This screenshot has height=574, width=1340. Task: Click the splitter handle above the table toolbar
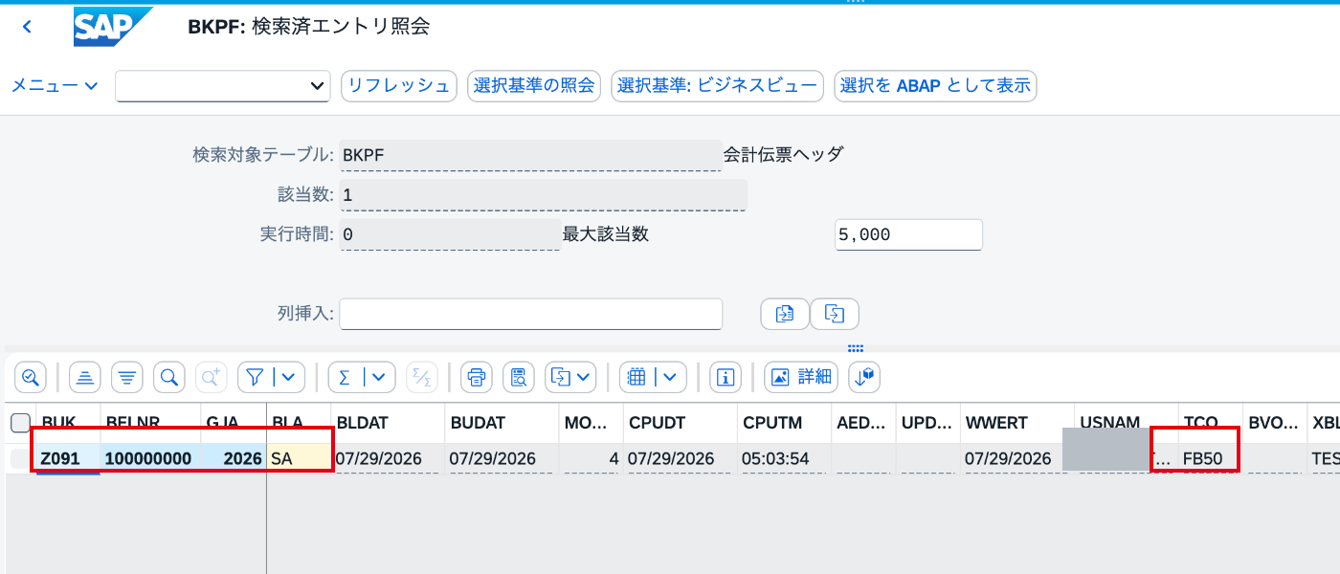pos(856,348)
